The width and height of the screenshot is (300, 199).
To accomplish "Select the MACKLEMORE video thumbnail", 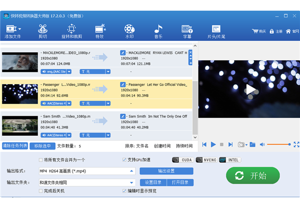I will 20,62.
